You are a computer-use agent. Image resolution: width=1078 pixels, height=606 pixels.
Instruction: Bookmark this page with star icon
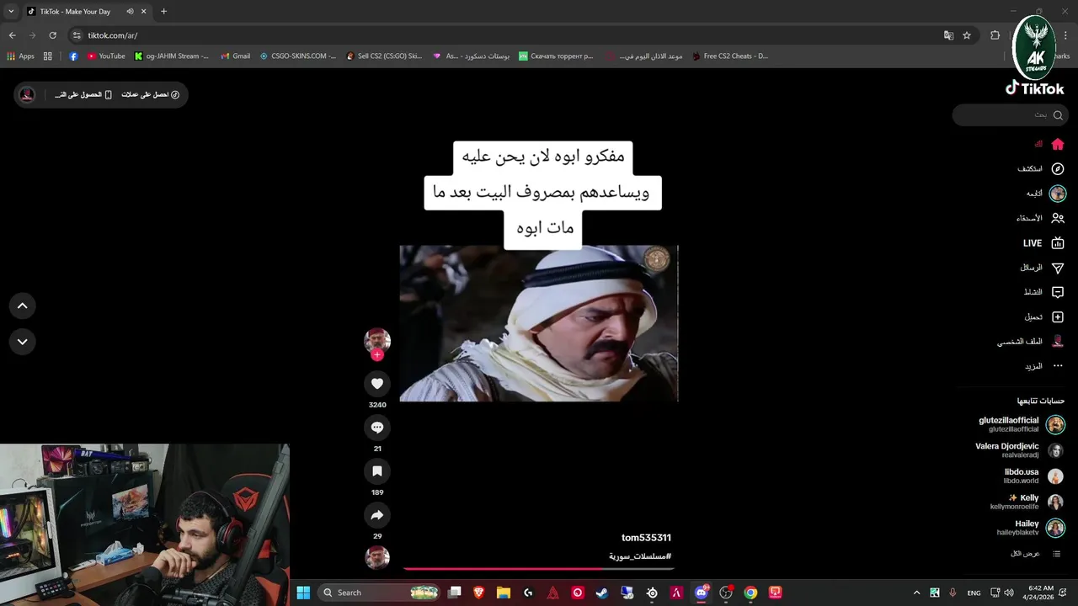pos(967,35)
